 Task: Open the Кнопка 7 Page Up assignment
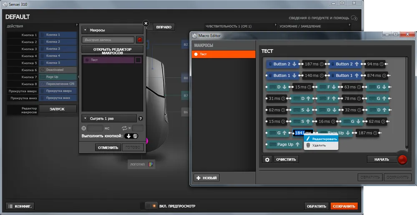[58, 77]
